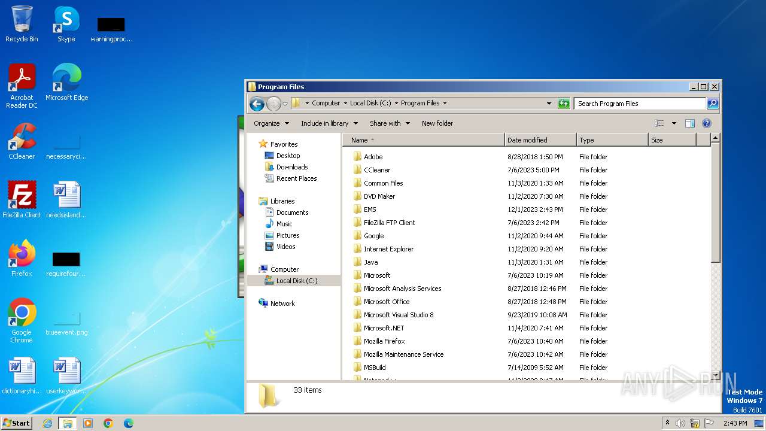766x431 pixels.
Task: Show hidden tray icons arrow
Action: pyautogui.click(x=668, y=423)
